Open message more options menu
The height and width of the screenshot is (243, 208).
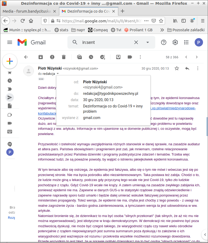click(198, 68)
